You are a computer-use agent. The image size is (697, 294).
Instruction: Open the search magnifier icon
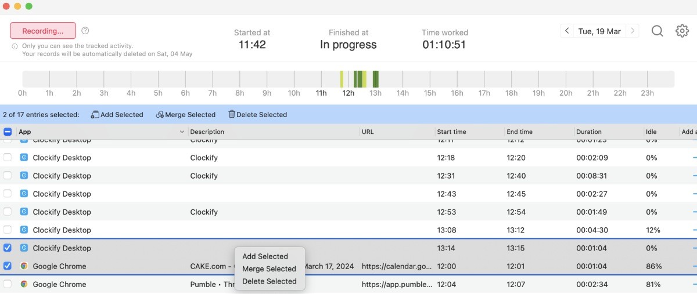click(657, 31)
